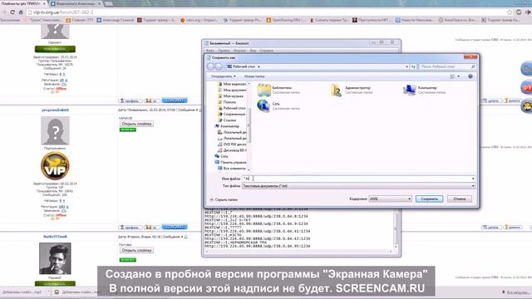532x299 pixels.
Task: Click Открыть спойлер in the VIP user's post
Action: [x=136, y=124]
